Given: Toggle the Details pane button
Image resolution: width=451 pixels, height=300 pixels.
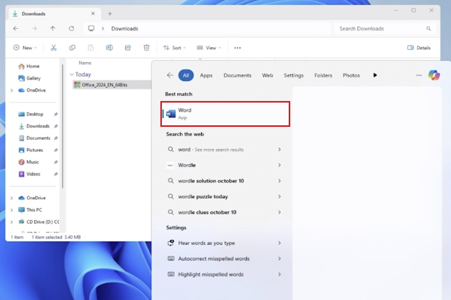Looking at the screenshot, I should coord(419,48).
